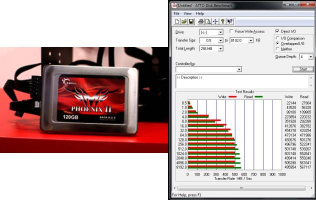Click the horizontal scrollbar right arrow
Viewport: 316px width, 200px height.
tap(311, 188)
